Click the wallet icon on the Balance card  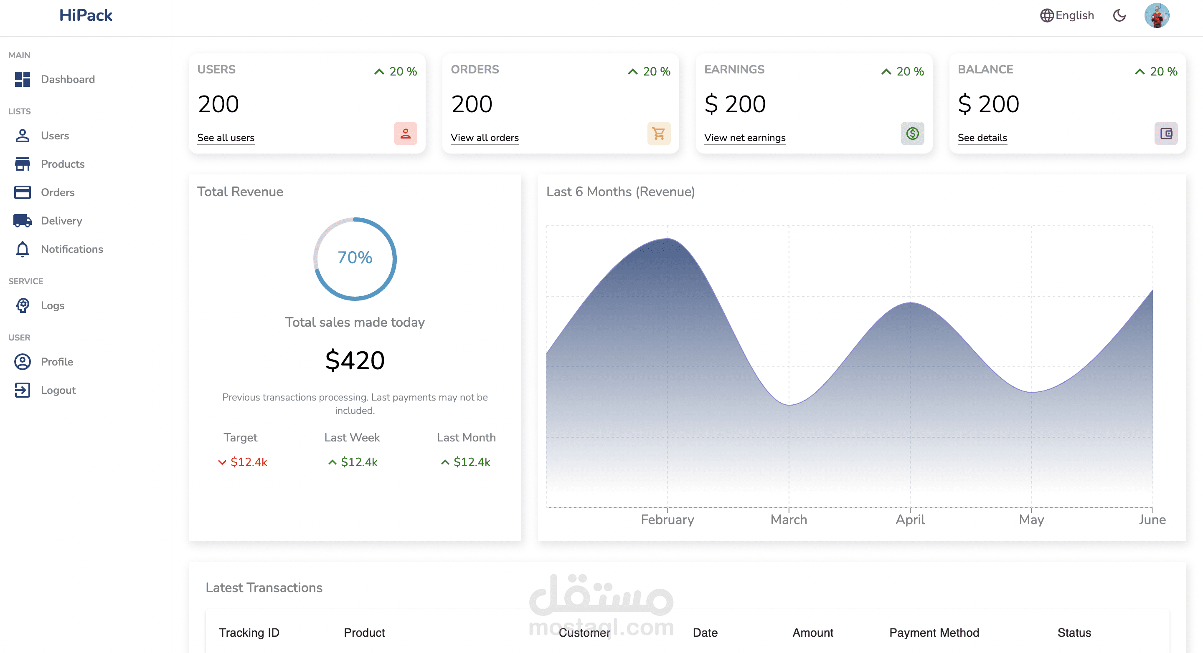[x=1166, y=134]
